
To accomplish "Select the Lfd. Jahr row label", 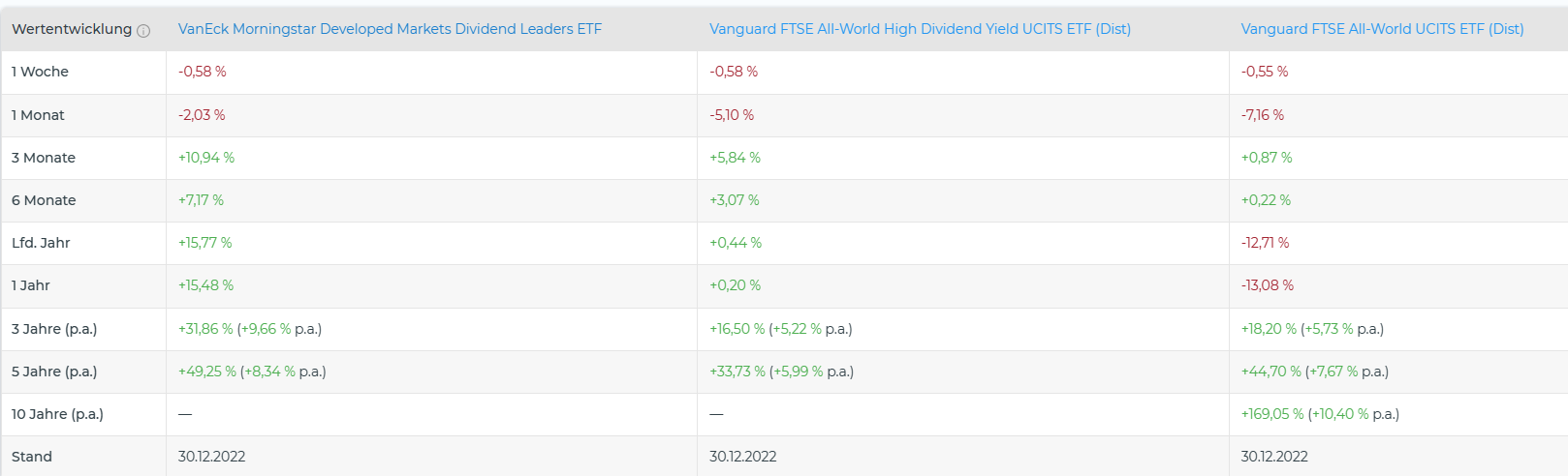I will click(41, 243).
